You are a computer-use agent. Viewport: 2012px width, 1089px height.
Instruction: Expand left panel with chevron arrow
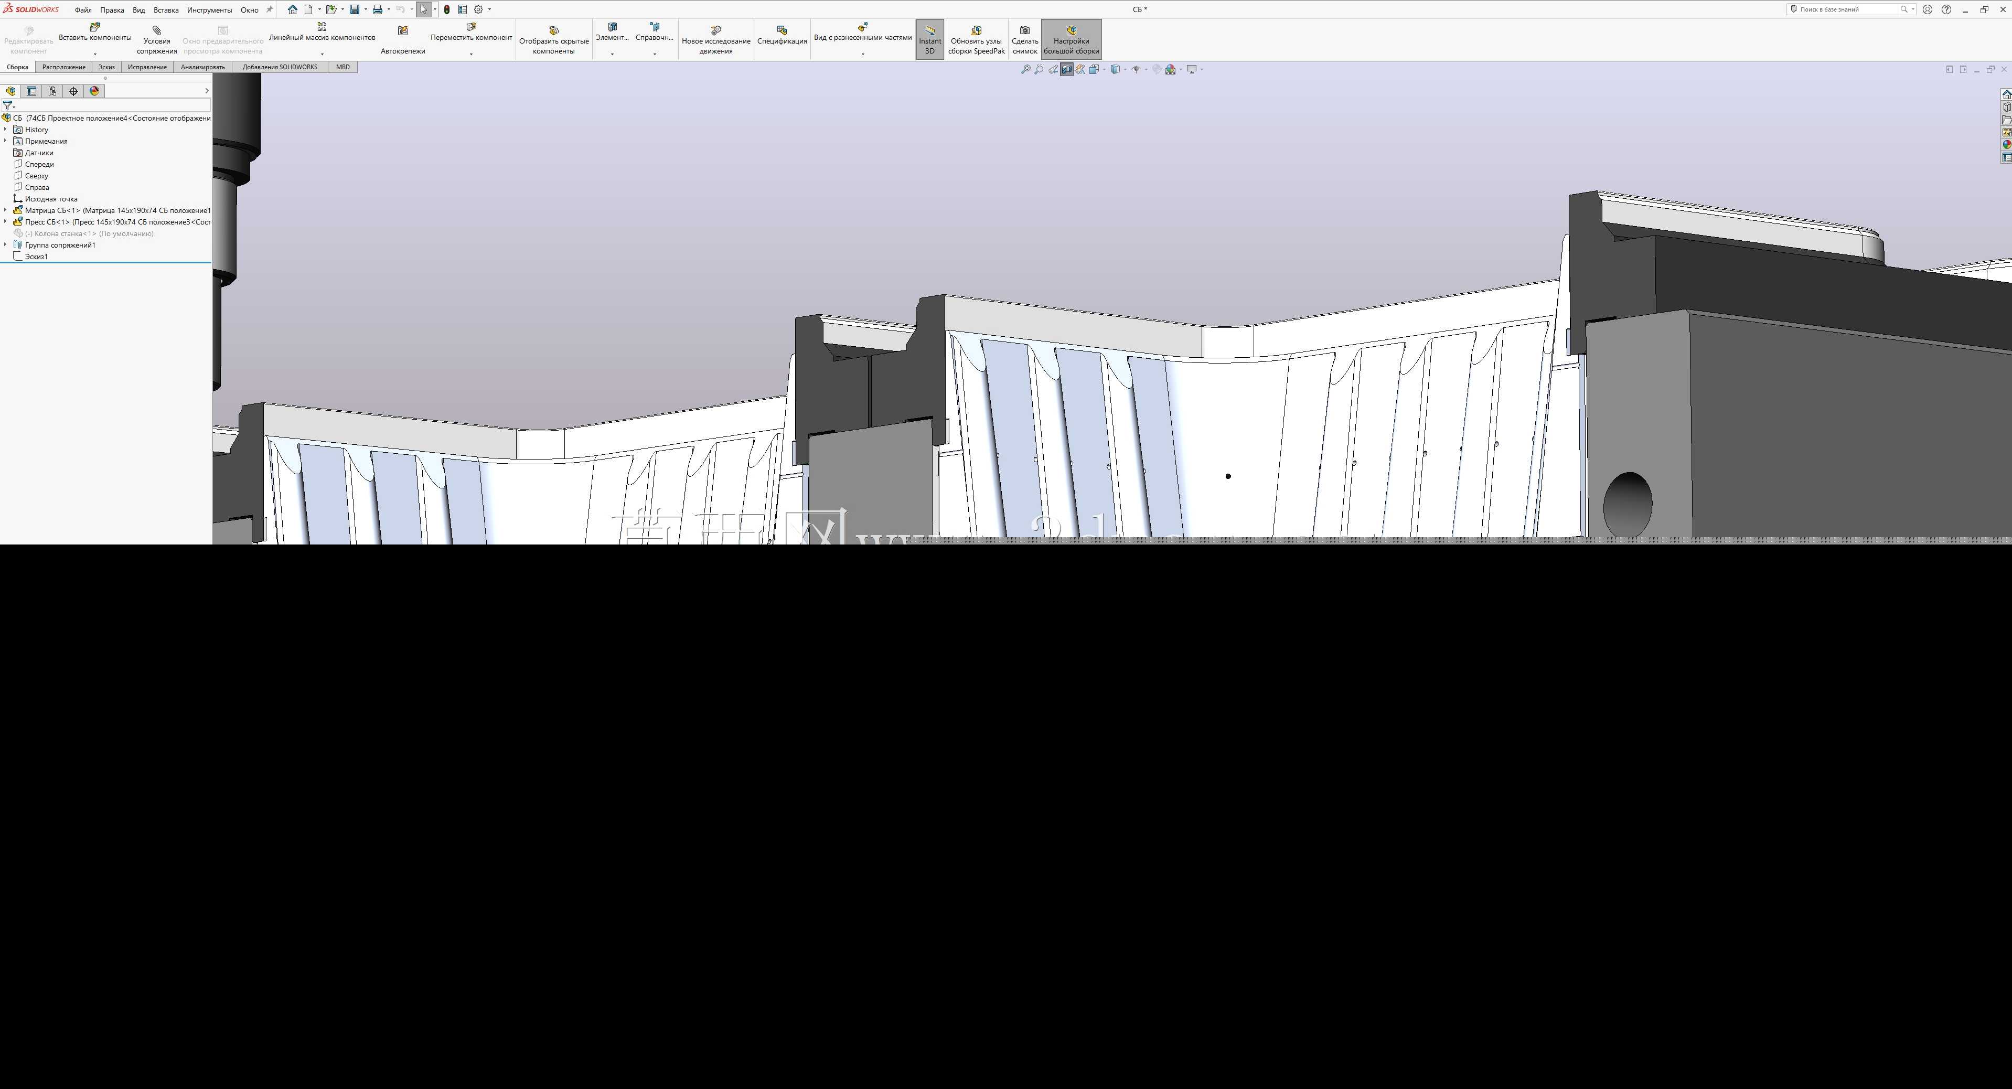206,91
